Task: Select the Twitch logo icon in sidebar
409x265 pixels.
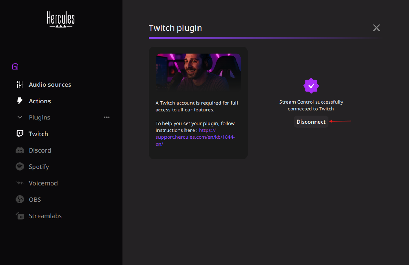Action: click(x=20, y=134)
